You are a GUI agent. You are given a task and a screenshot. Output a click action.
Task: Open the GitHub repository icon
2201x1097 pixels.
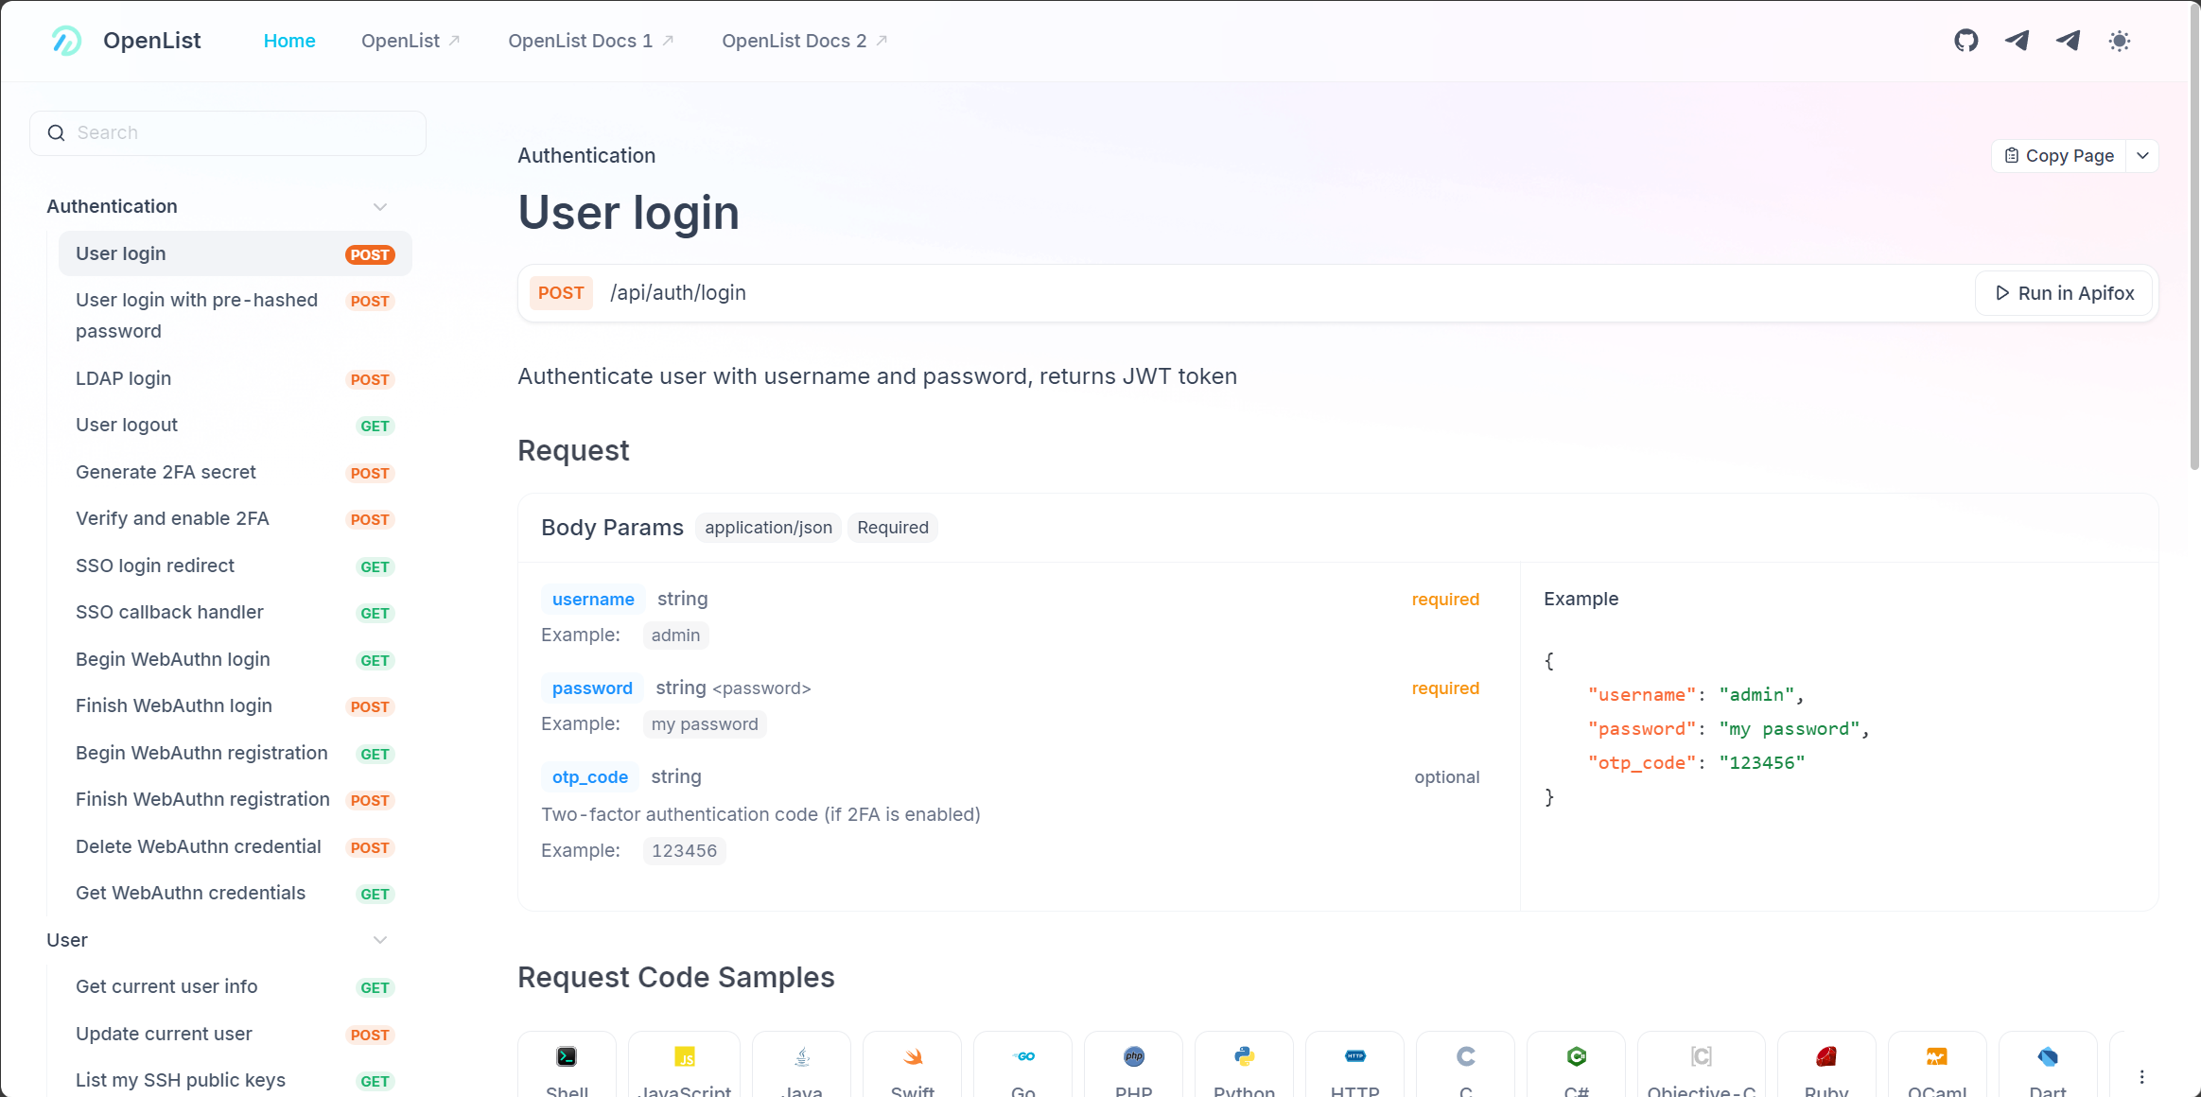click(1965, 41)
